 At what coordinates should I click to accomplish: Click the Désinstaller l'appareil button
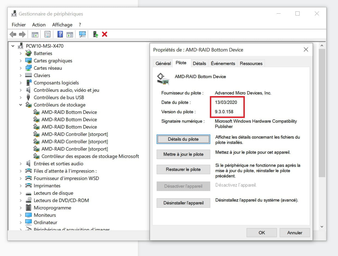click(x=183, y=203)
